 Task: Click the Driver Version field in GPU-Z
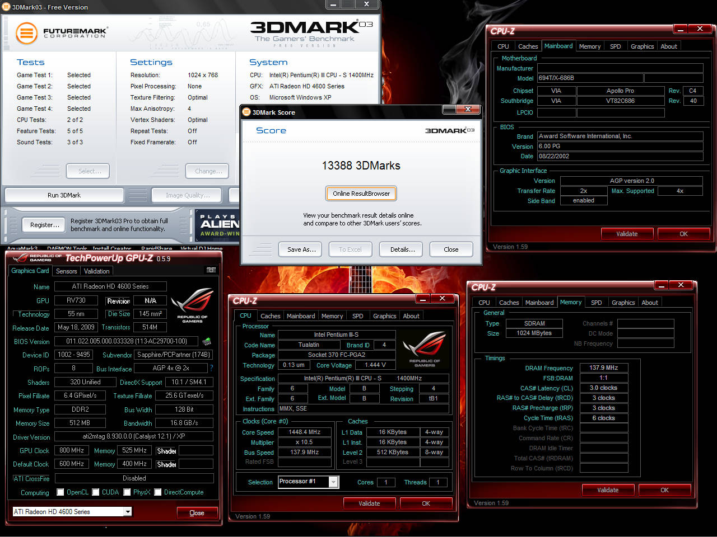tap(134, 436)
